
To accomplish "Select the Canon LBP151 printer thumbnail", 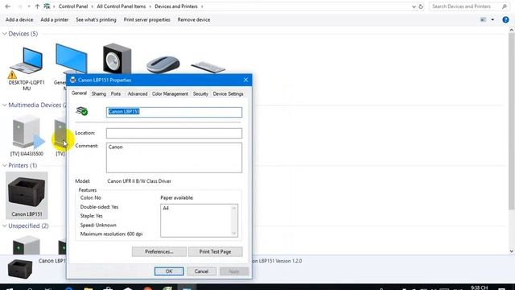I will pos(27,195).
